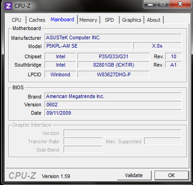Click the empty Graphic Interface Version field
This screenshot has height=185, width=193.
tap(122, 133)
